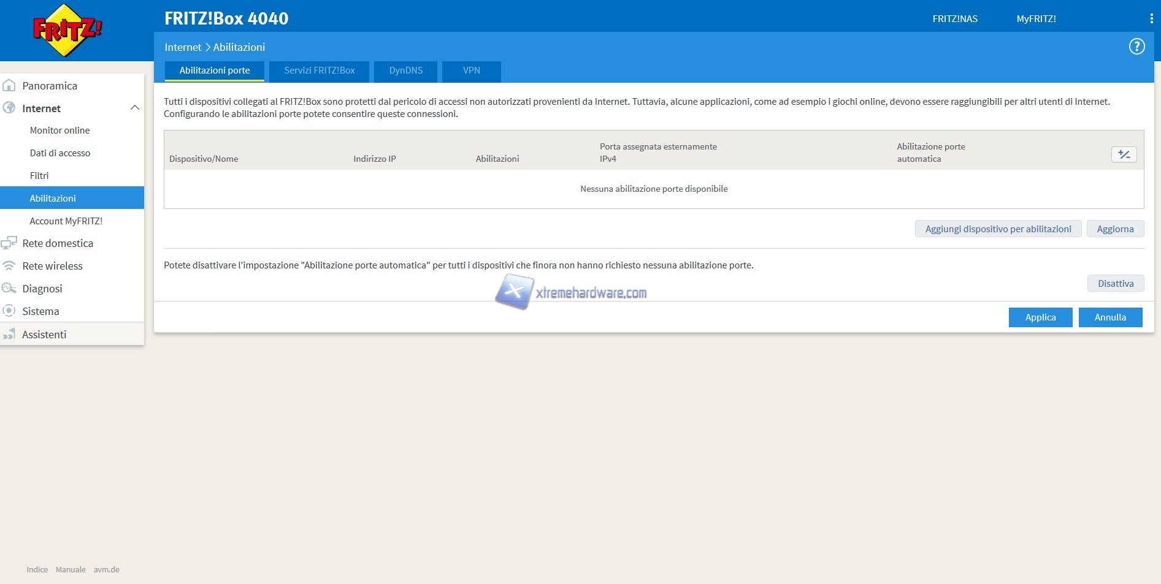1161x584 pixels.
Task: Open the three-dot options menu
Action: point(1151,19)
